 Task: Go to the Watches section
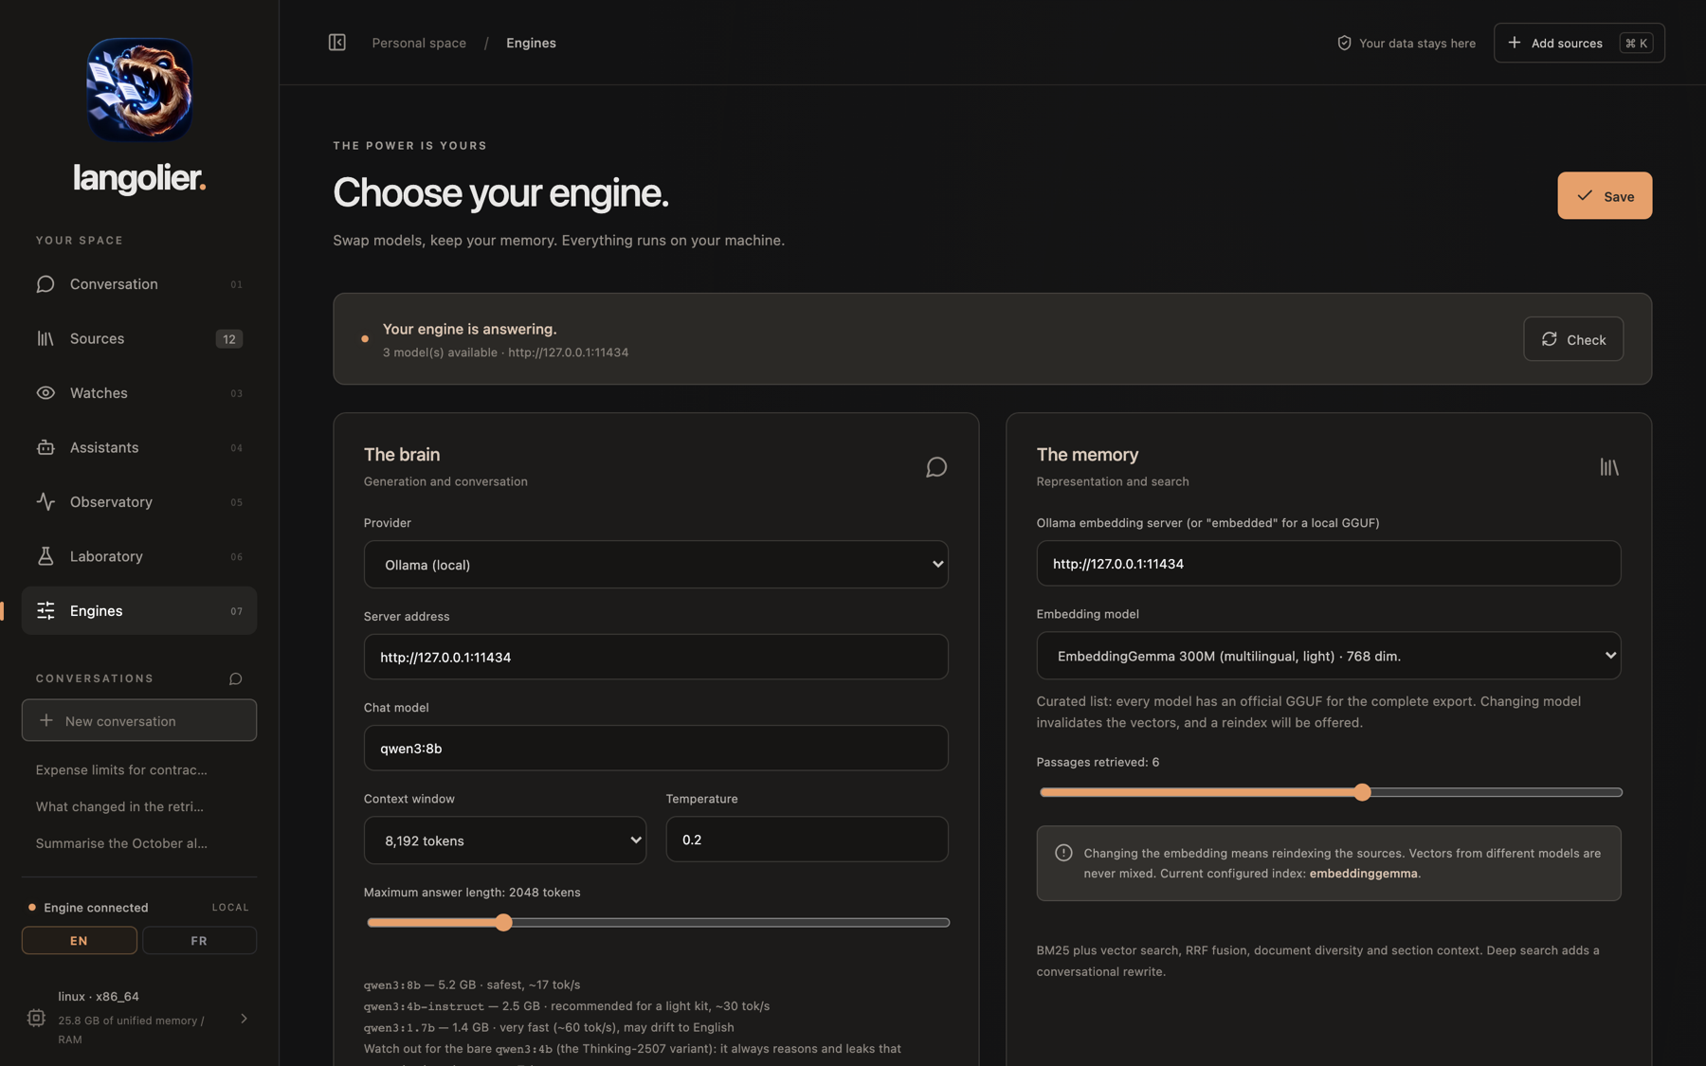[139, 393]
